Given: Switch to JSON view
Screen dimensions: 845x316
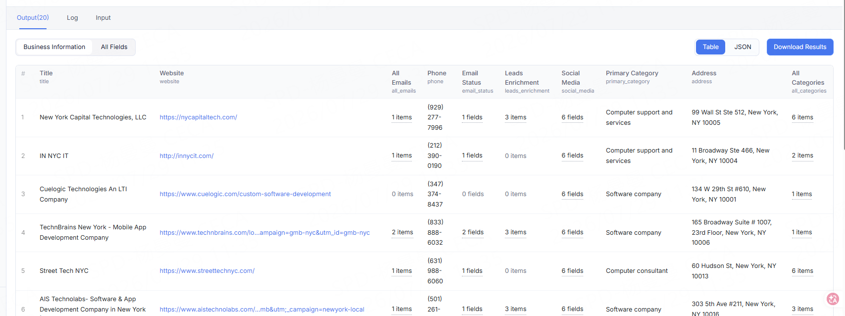Looking at the screenshot, I should pos(743,47).
